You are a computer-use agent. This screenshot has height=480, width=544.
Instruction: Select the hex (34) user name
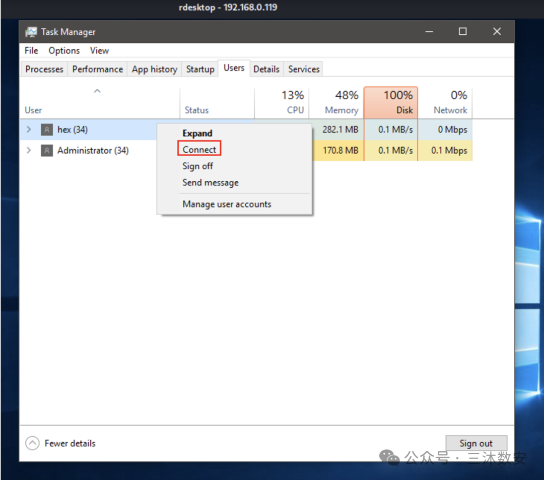tap(73, 130)
